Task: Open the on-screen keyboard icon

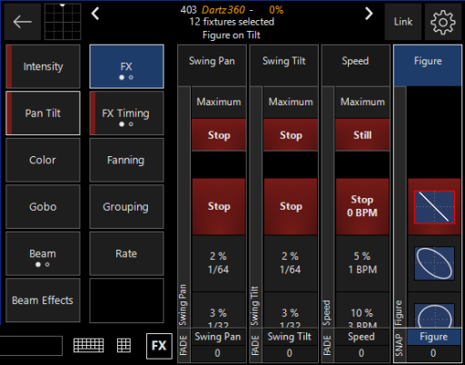Action: 89,345
